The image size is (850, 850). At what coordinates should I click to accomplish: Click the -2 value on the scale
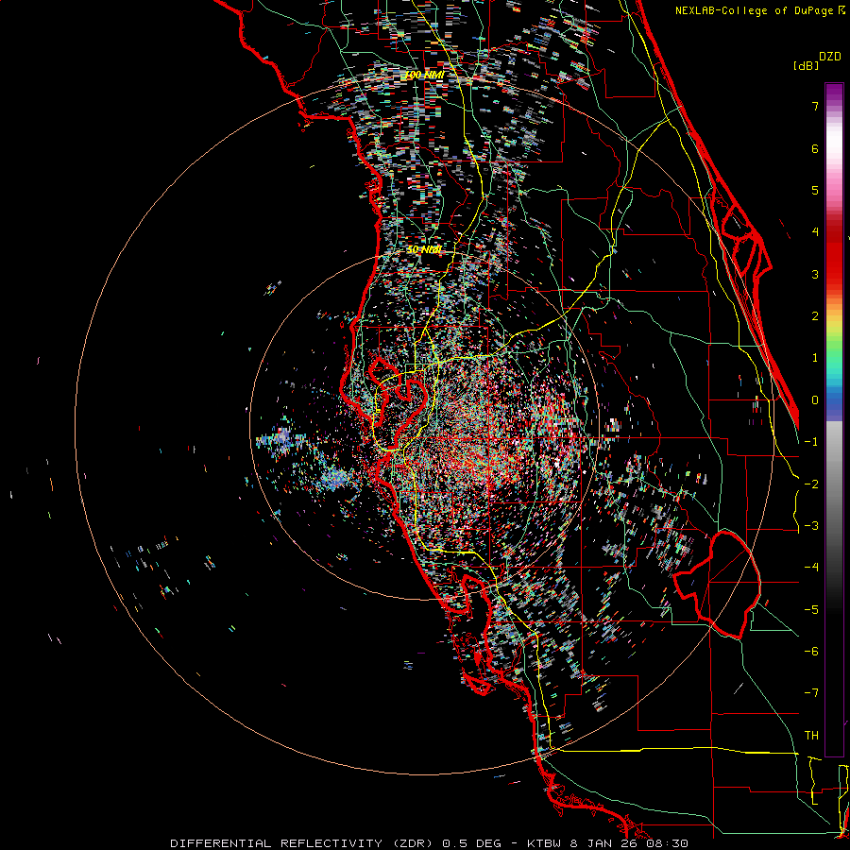pyautogui.click(x=811, y=484)
